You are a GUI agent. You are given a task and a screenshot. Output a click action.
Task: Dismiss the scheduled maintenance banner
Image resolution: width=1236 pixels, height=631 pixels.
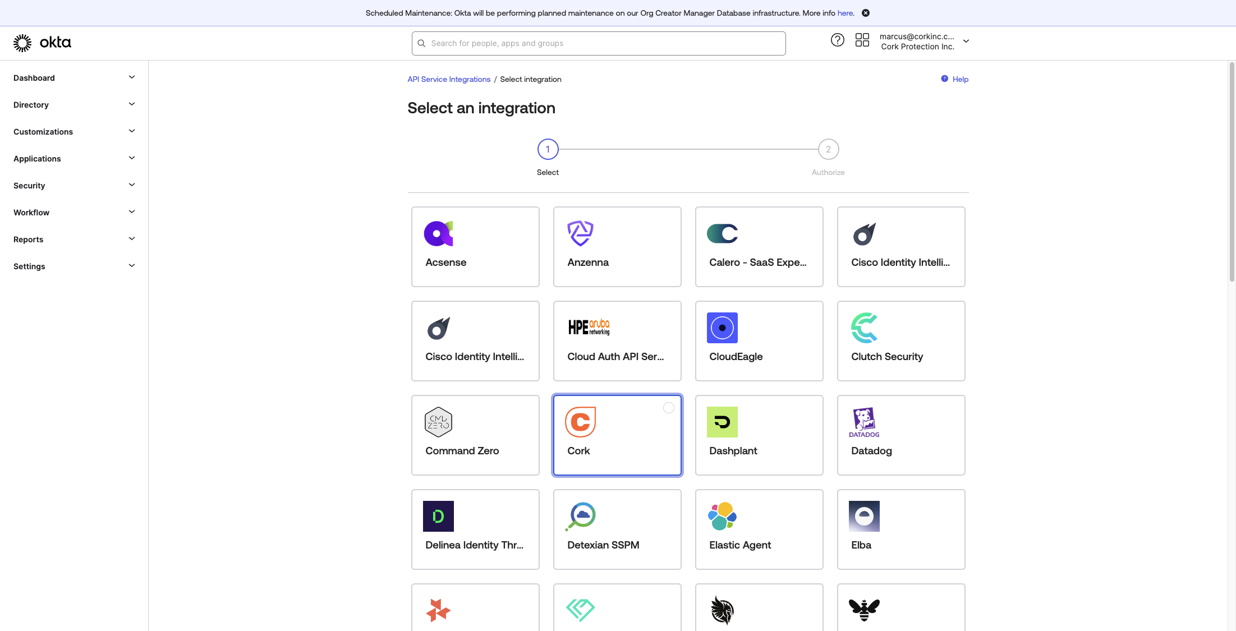click(x=866, y=13)
